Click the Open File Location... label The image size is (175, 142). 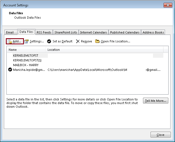tap(115, 41)
